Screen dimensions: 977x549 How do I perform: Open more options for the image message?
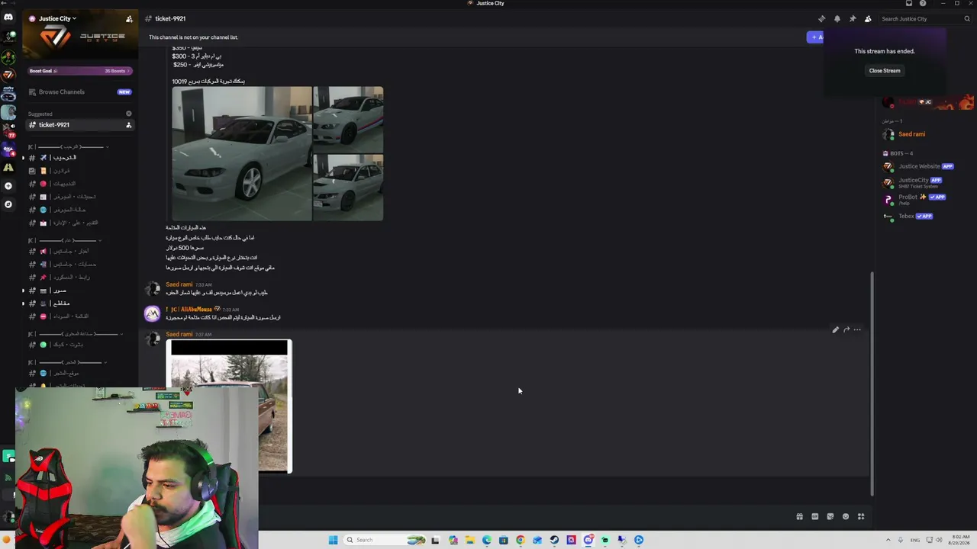click(857, 329)
